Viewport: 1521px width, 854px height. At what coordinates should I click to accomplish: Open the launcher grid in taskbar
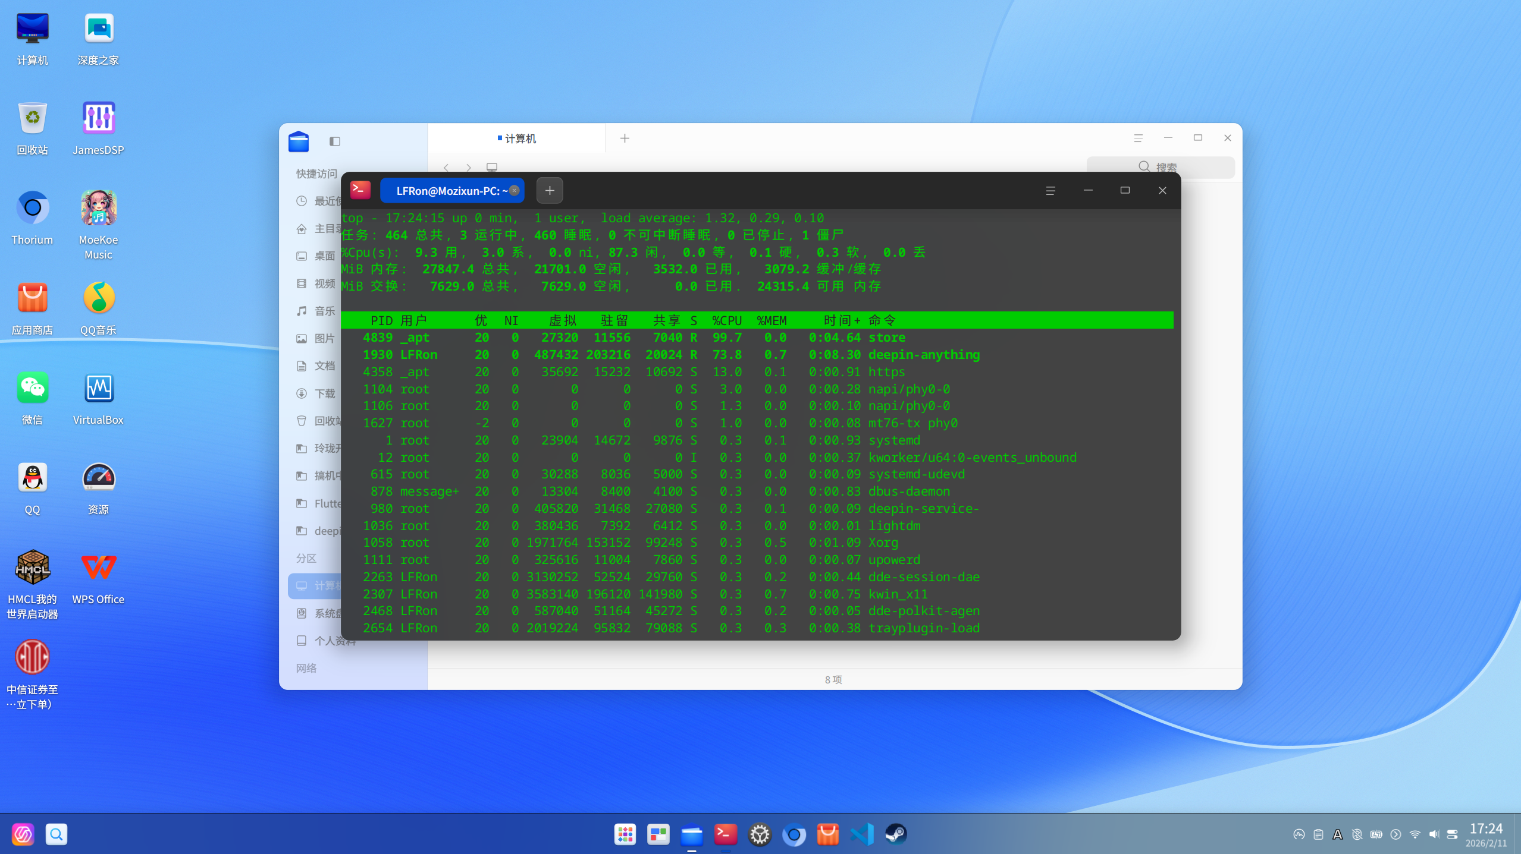coord(625,834)
